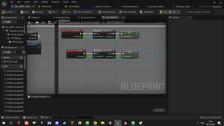Close the Compiler Results tab
Image resolution: width=224 pixels, height=126 pixels.
pyautogui.click(x=49, y=97)
